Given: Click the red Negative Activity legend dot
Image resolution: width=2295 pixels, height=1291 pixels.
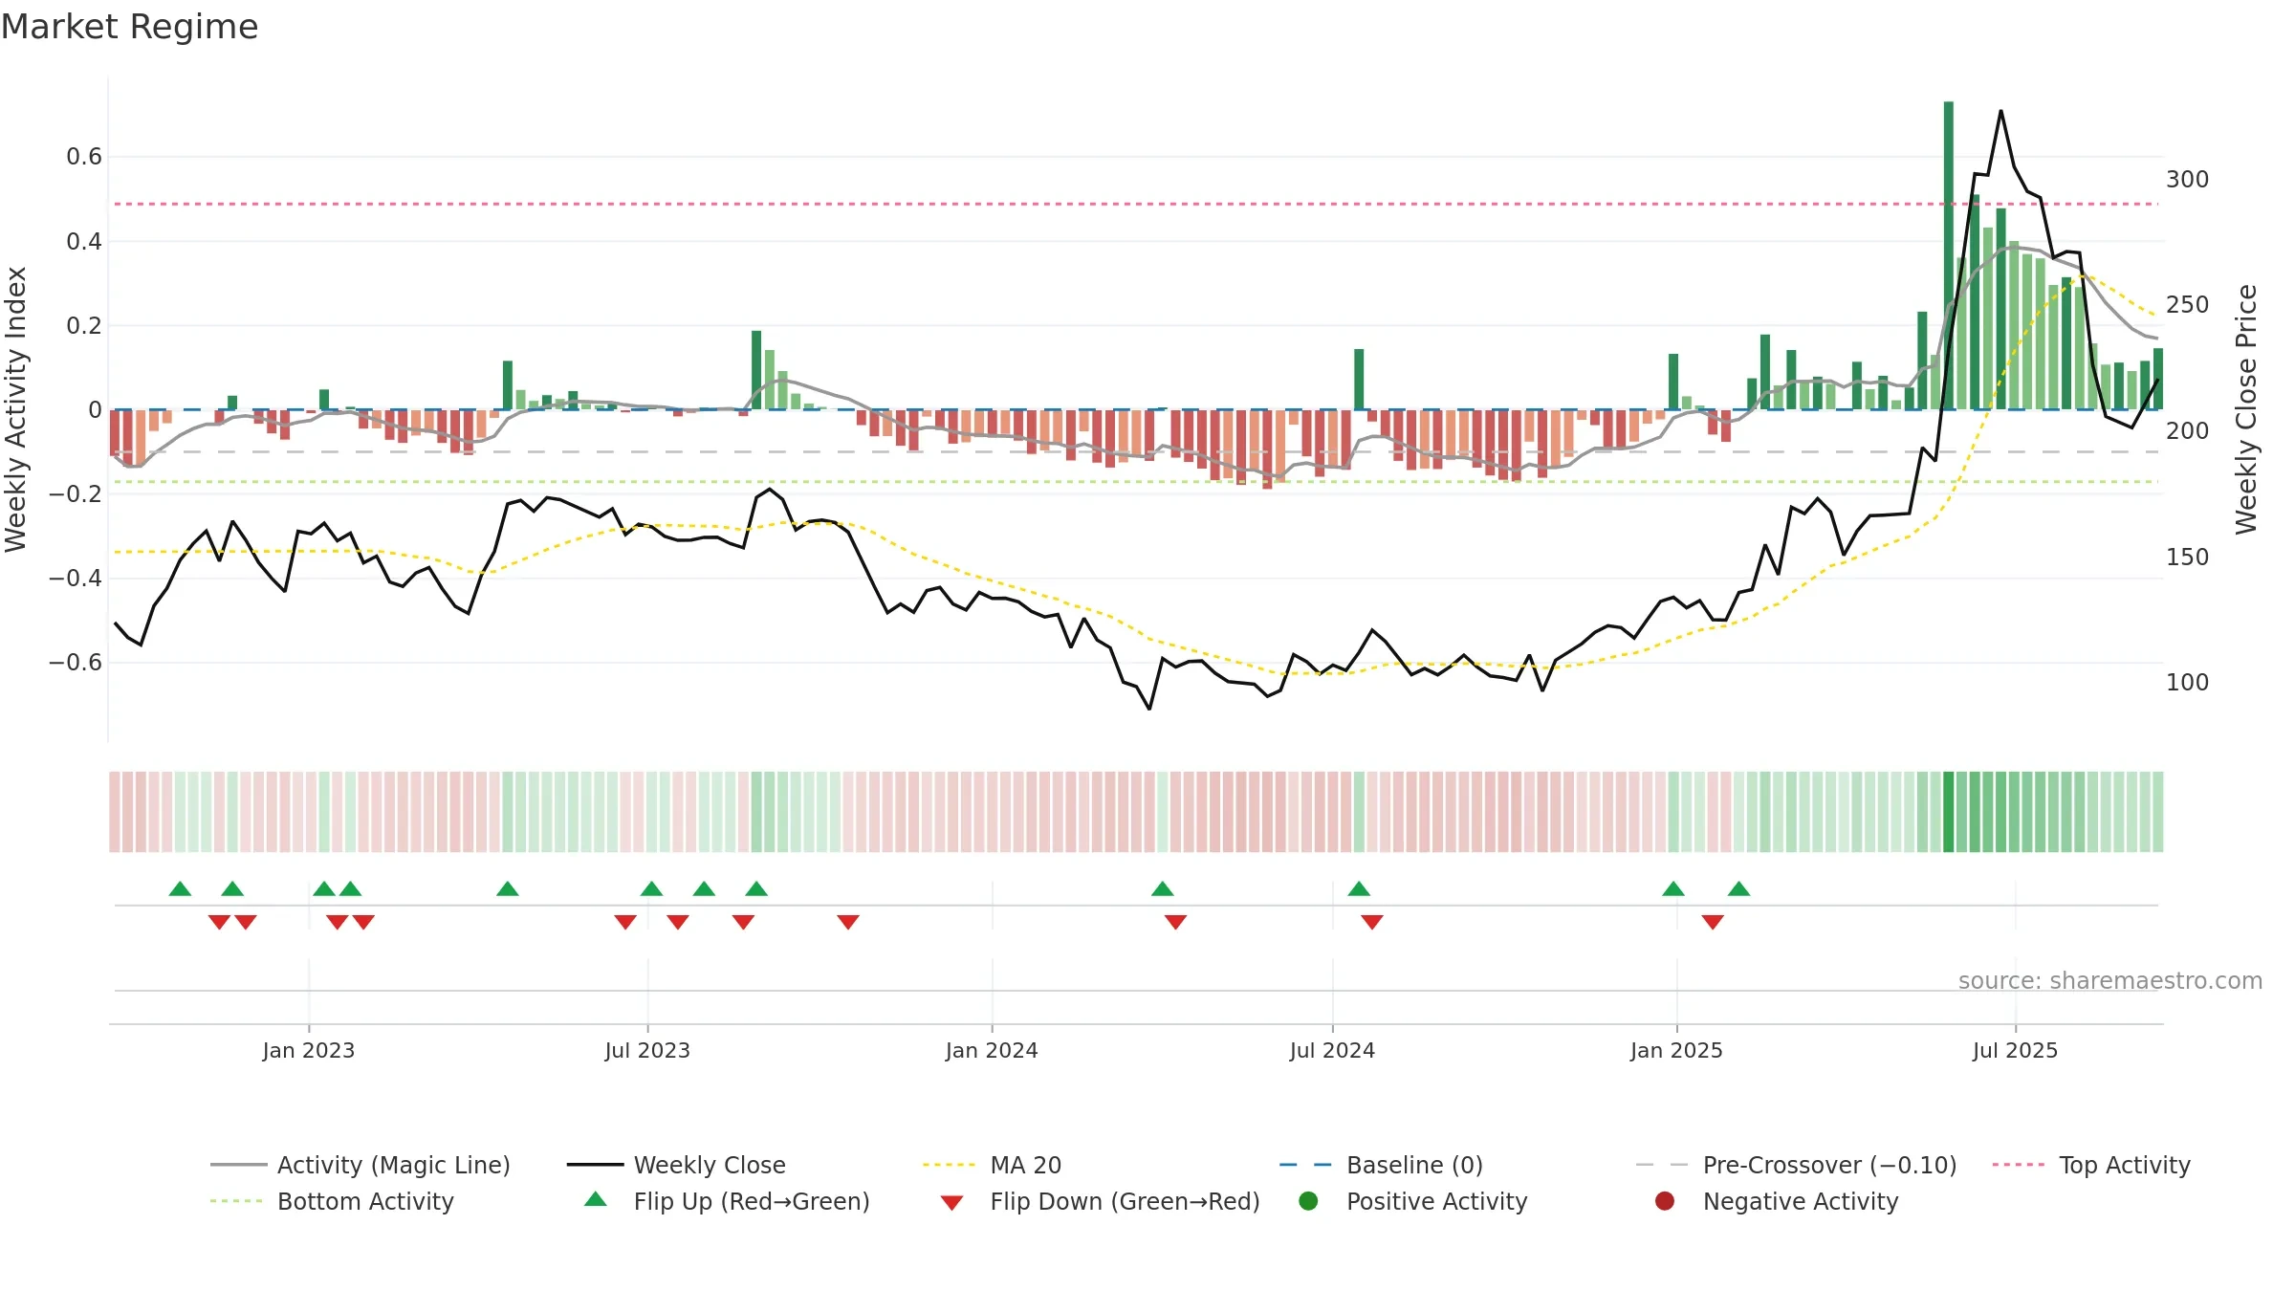Looking at the screenshot, I should (x=1665, y=1200).
